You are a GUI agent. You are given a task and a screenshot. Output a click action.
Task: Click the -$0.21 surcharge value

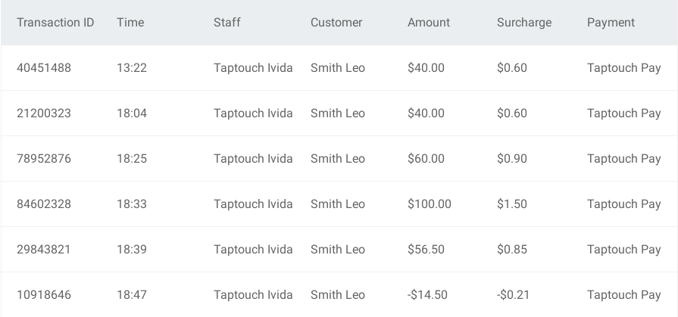514,294
